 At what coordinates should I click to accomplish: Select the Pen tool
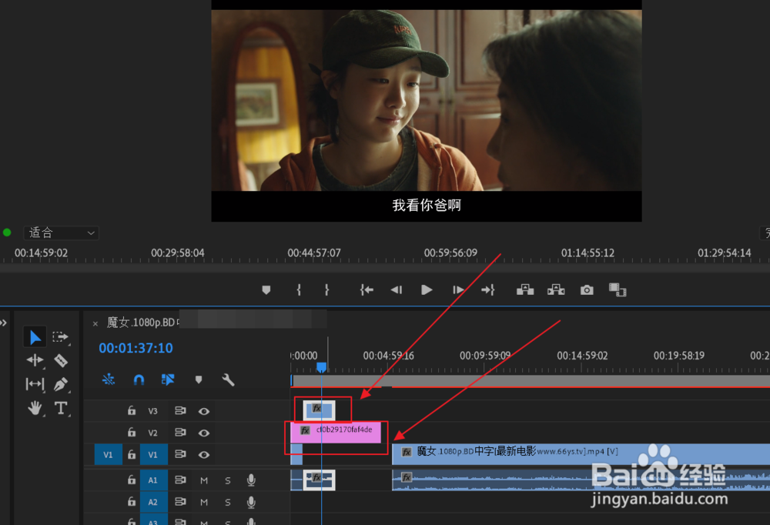point(60,384)
